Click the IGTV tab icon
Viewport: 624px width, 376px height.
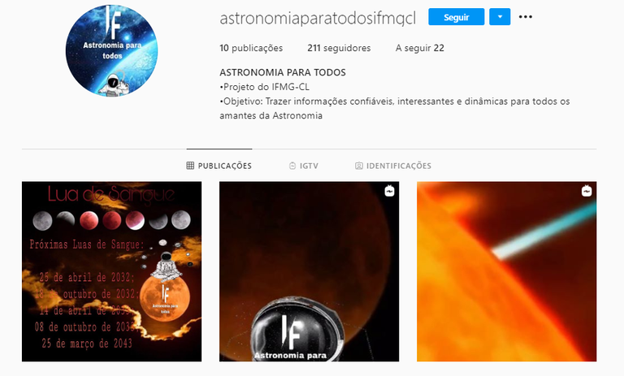pos(292,166)
